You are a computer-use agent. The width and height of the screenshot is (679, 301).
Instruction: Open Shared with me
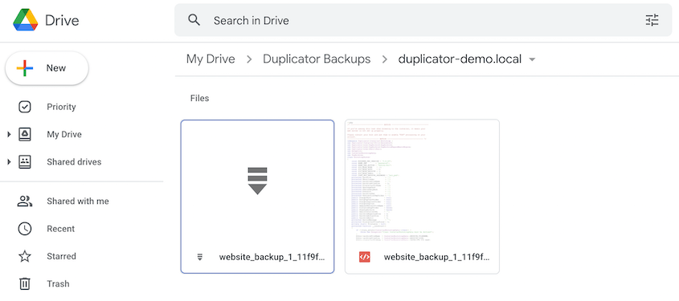[x=78, y=201]
